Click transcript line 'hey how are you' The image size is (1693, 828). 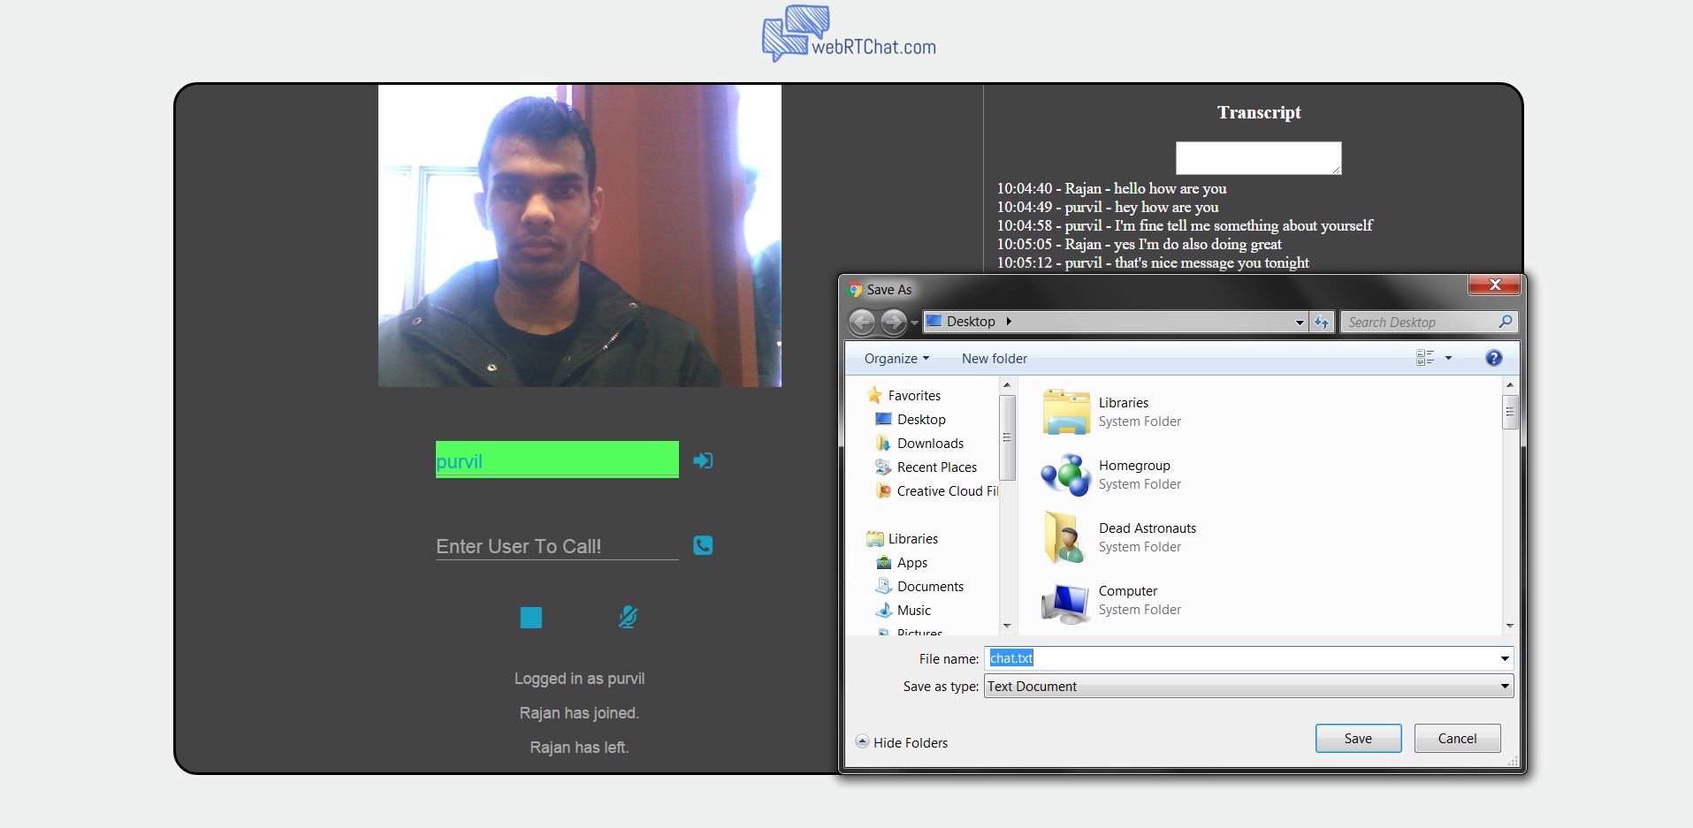pos(1108,207)
